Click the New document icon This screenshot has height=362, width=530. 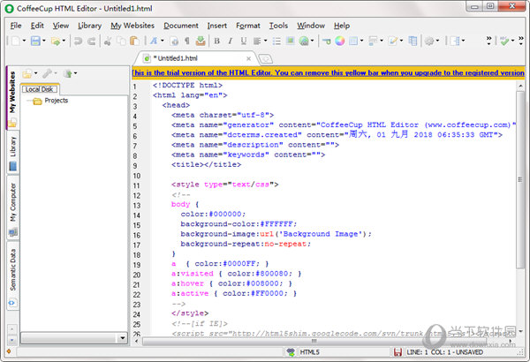(x=16, y=41)
